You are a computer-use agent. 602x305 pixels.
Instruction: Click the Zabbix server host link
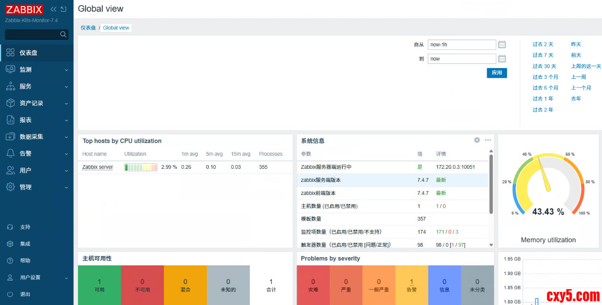98,167
